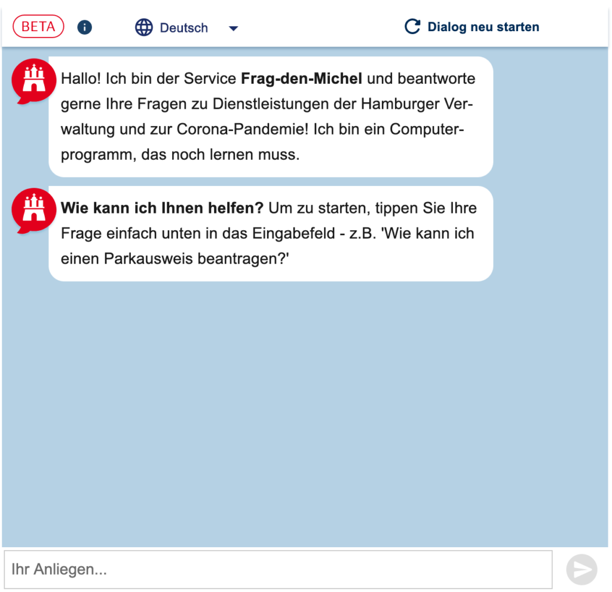Screen dimensions: 612x592
Task: Click the globe language icon
Action: pyautogui.click(x=143, y=28)
